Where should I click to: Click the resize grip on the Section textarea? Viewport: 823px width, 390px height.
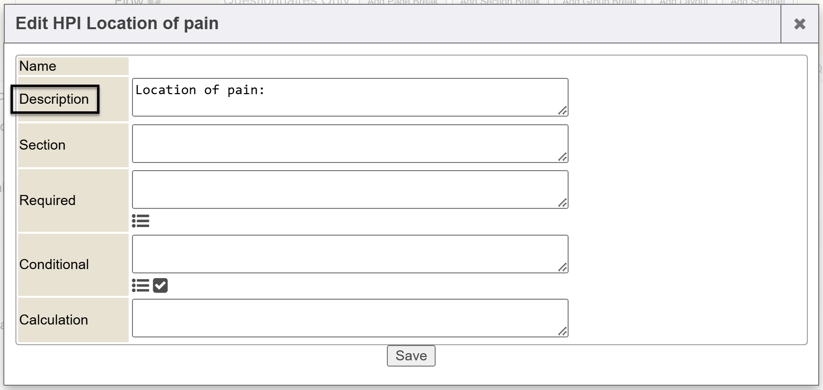pyautogui.click(x=563, y=157)
